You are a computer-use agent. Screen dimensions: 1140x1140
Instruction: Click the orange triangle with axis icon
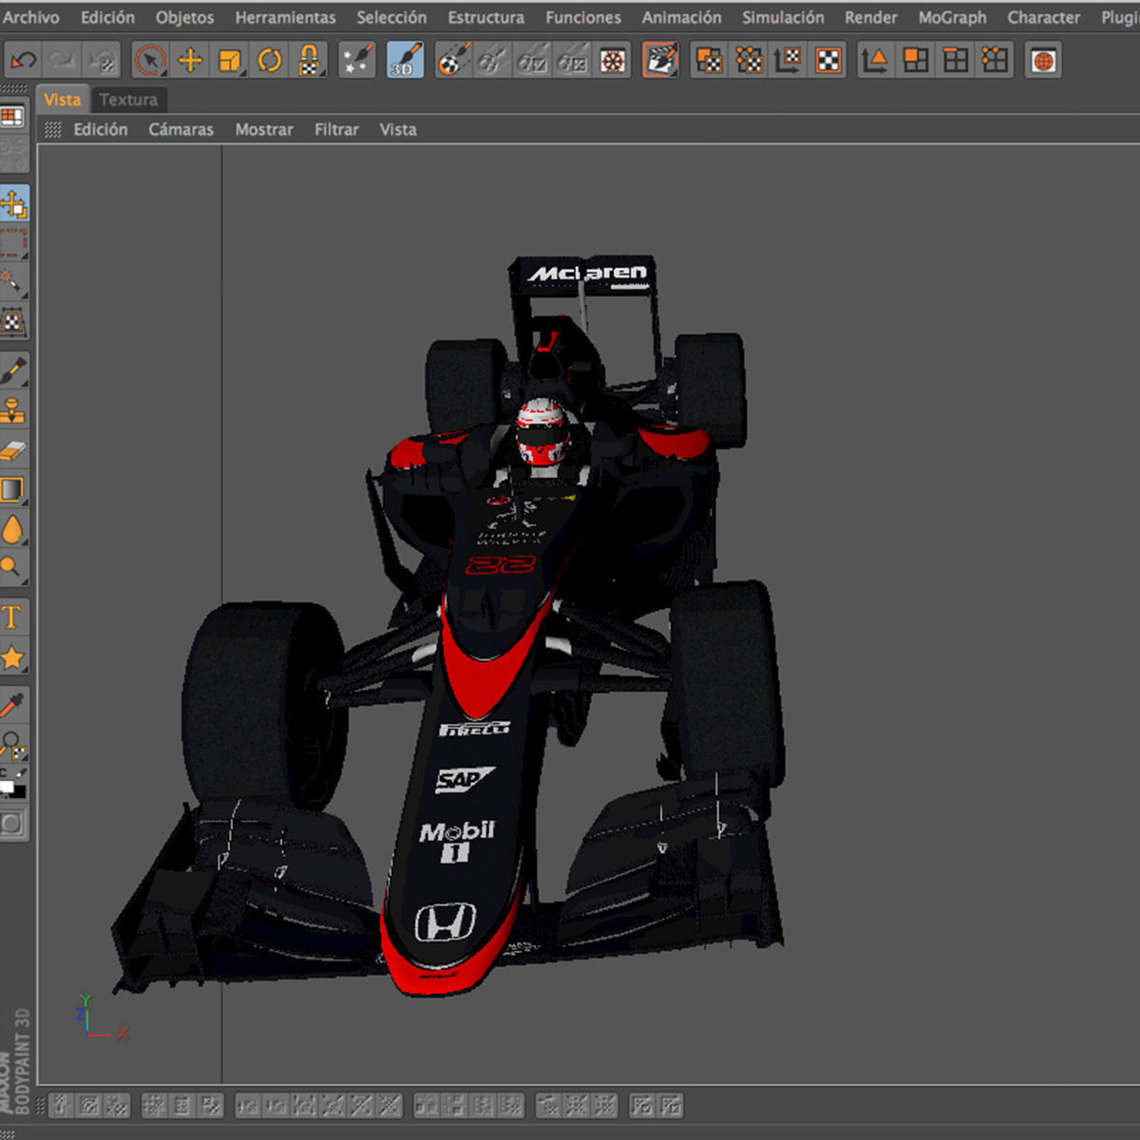pyautogui.click(x=875, y=62)
